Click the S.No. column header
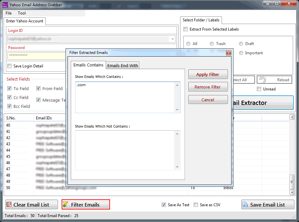 (x=19, y=118)
